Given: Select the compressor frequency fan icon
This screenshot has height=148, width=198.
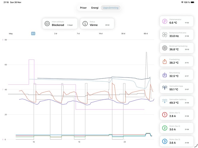Looking at the screenshot, I should (164, 35).
